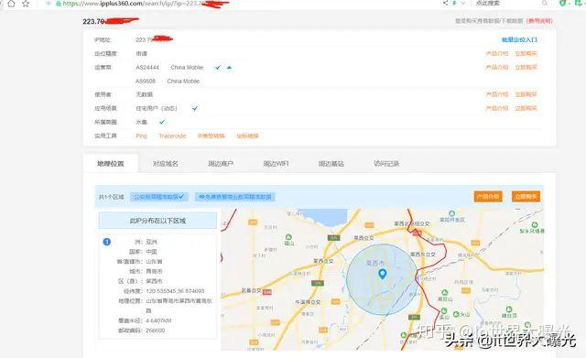Click the checkmark beside 住宅用户 (动态)
The image size is (586, 358).
click(x=195, y=108)
